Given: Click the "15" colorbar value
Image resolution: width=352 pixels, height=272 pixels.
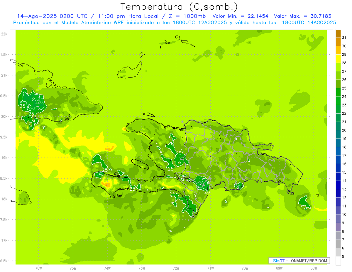Looking at the screenshot, I should click(x=344, y=173).
